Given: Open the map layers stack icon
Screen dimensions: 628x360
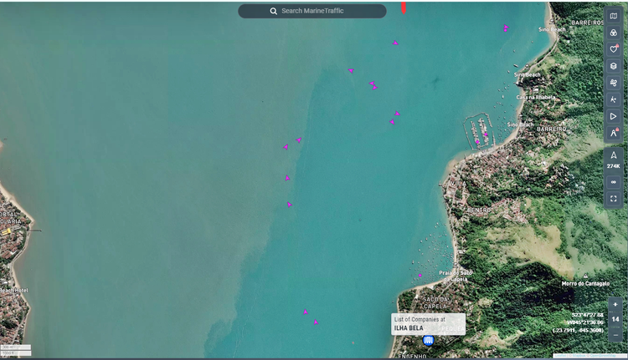Looking at the screenshot, I should [614, 66].
